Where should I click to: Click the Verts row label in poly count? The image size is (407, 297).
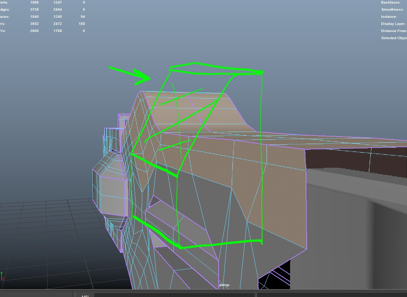click(x=4, y=2)
